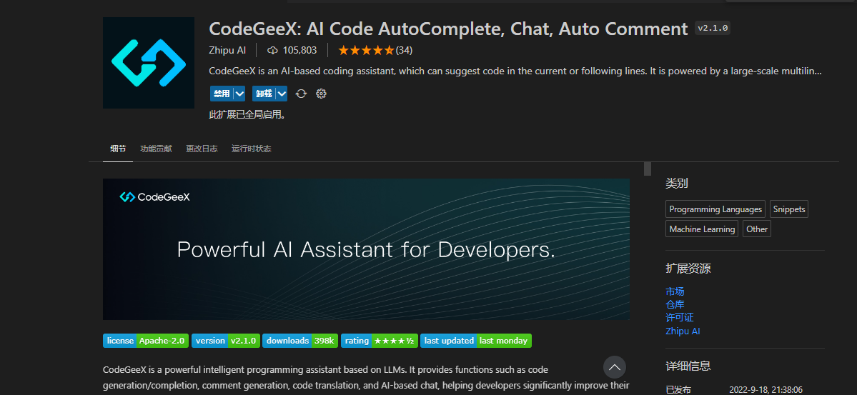Click the 禁用 disable button
This screenshot has height=395, width=857.
click(221, 94)
